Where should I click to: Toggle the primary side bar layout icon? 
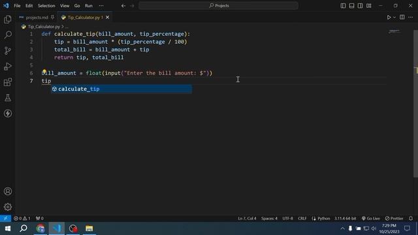tap(343, 6)
